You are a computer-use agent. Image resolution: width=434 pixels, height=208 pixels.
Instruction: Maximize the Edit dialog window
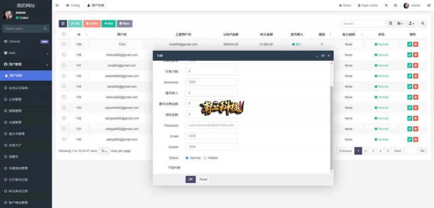point(323,56)
